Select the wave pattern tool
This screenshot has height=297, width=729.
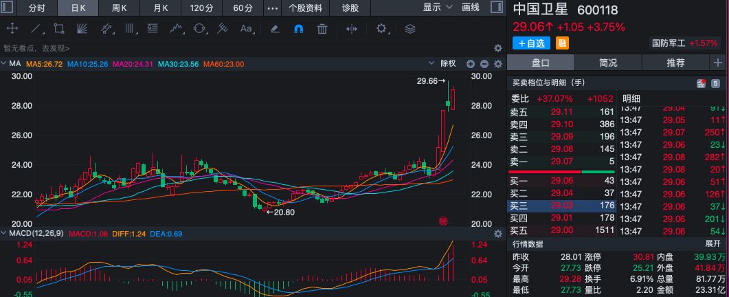(176, 29)
